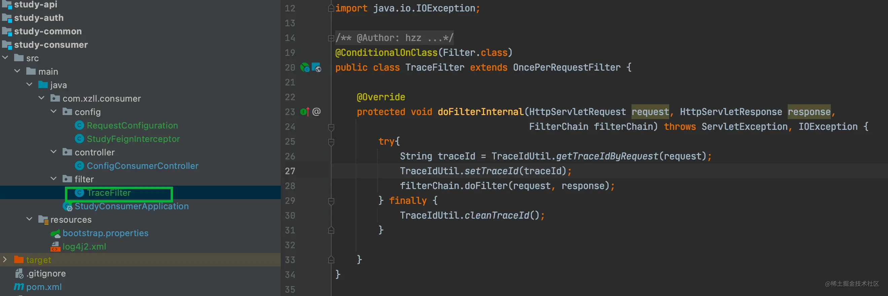Click getTraceIdByRequest method call
This screenshot has width=888, height=296.
(607, 156)
